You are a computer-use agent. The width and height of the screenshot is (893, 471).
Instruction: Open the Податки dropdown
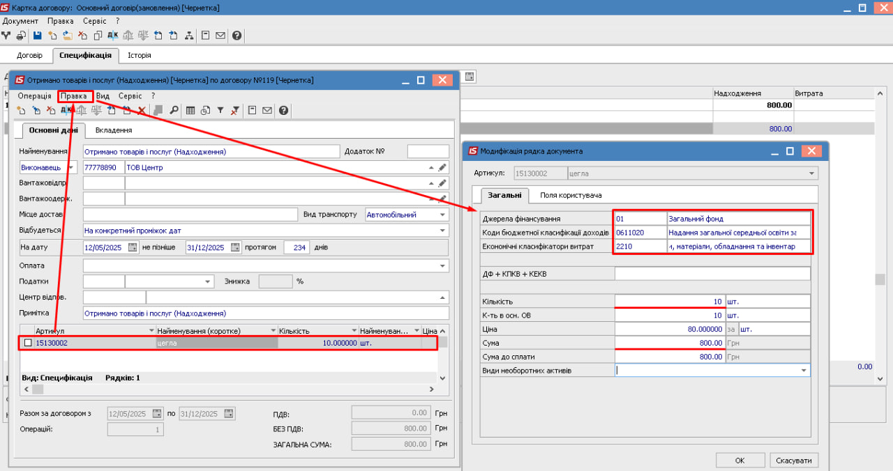(x=207, y=281)
